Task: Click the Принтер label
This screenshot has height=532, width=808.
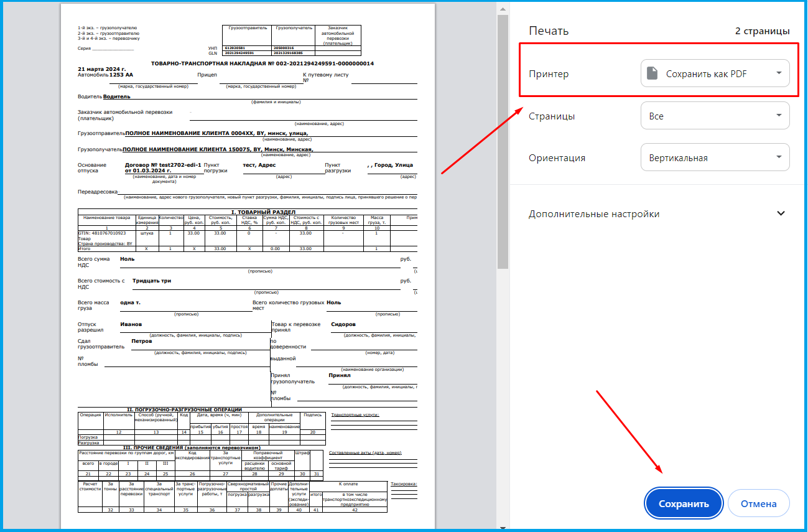Action: [549, 74]
